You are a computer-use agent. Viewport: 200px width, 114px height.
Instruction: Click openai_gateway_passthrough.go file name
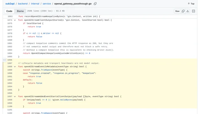[73, 4]
